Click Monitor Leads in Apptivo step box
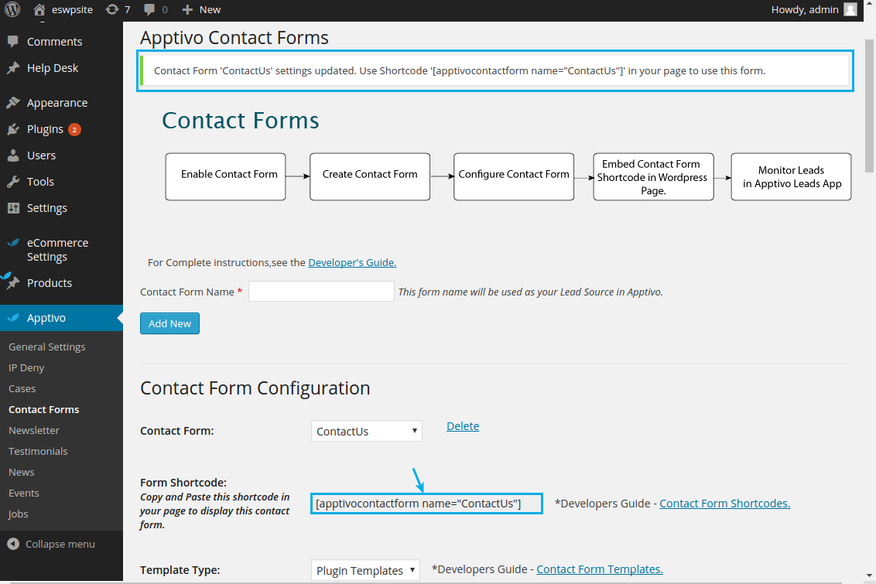 click(791, 176)
